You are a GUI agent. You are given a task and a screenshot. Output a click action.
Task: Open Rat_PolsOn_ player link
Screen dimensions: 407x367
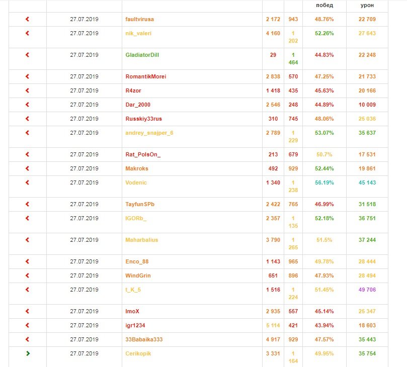143,154
